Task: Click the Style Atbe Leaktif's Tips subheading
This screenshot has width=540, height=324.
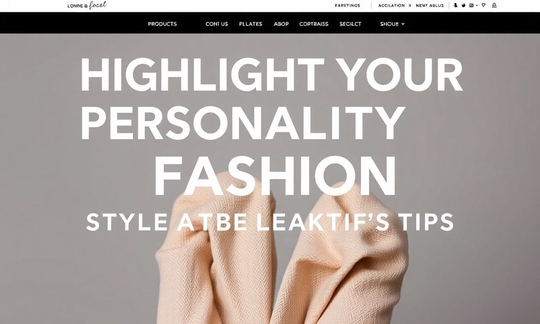Action: pos(270,222)
